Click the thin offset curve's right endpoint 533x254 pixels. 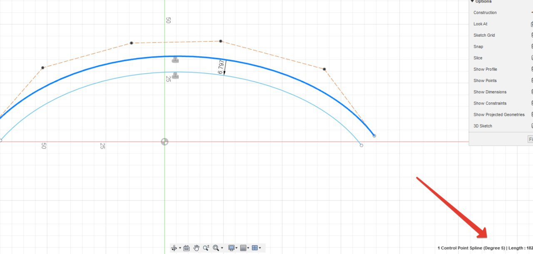point(361,145)
